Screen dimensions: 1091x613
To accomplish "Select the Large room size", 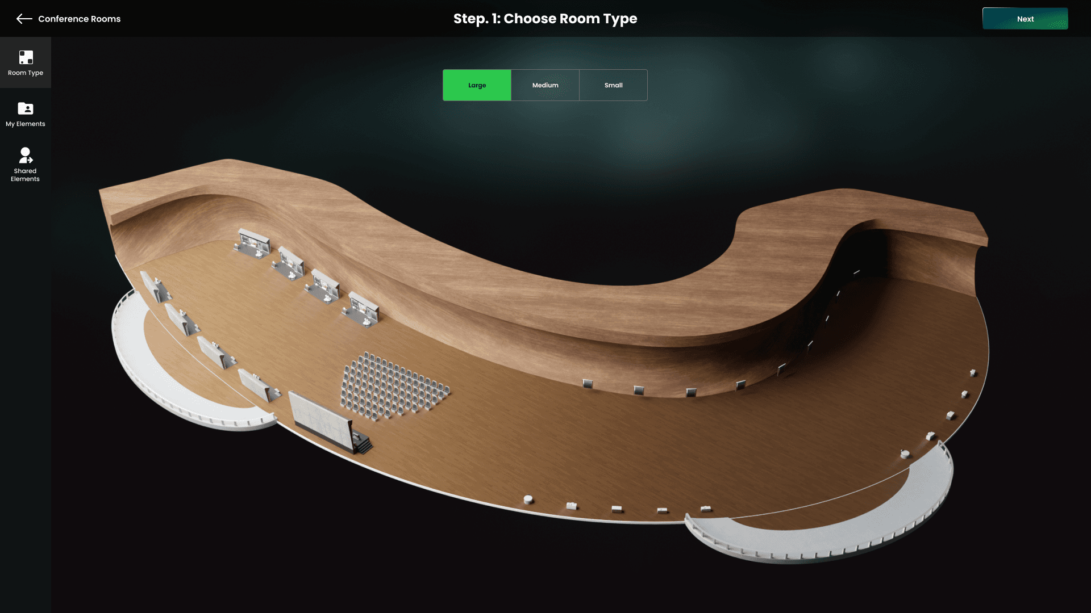I will click(477, 85).
